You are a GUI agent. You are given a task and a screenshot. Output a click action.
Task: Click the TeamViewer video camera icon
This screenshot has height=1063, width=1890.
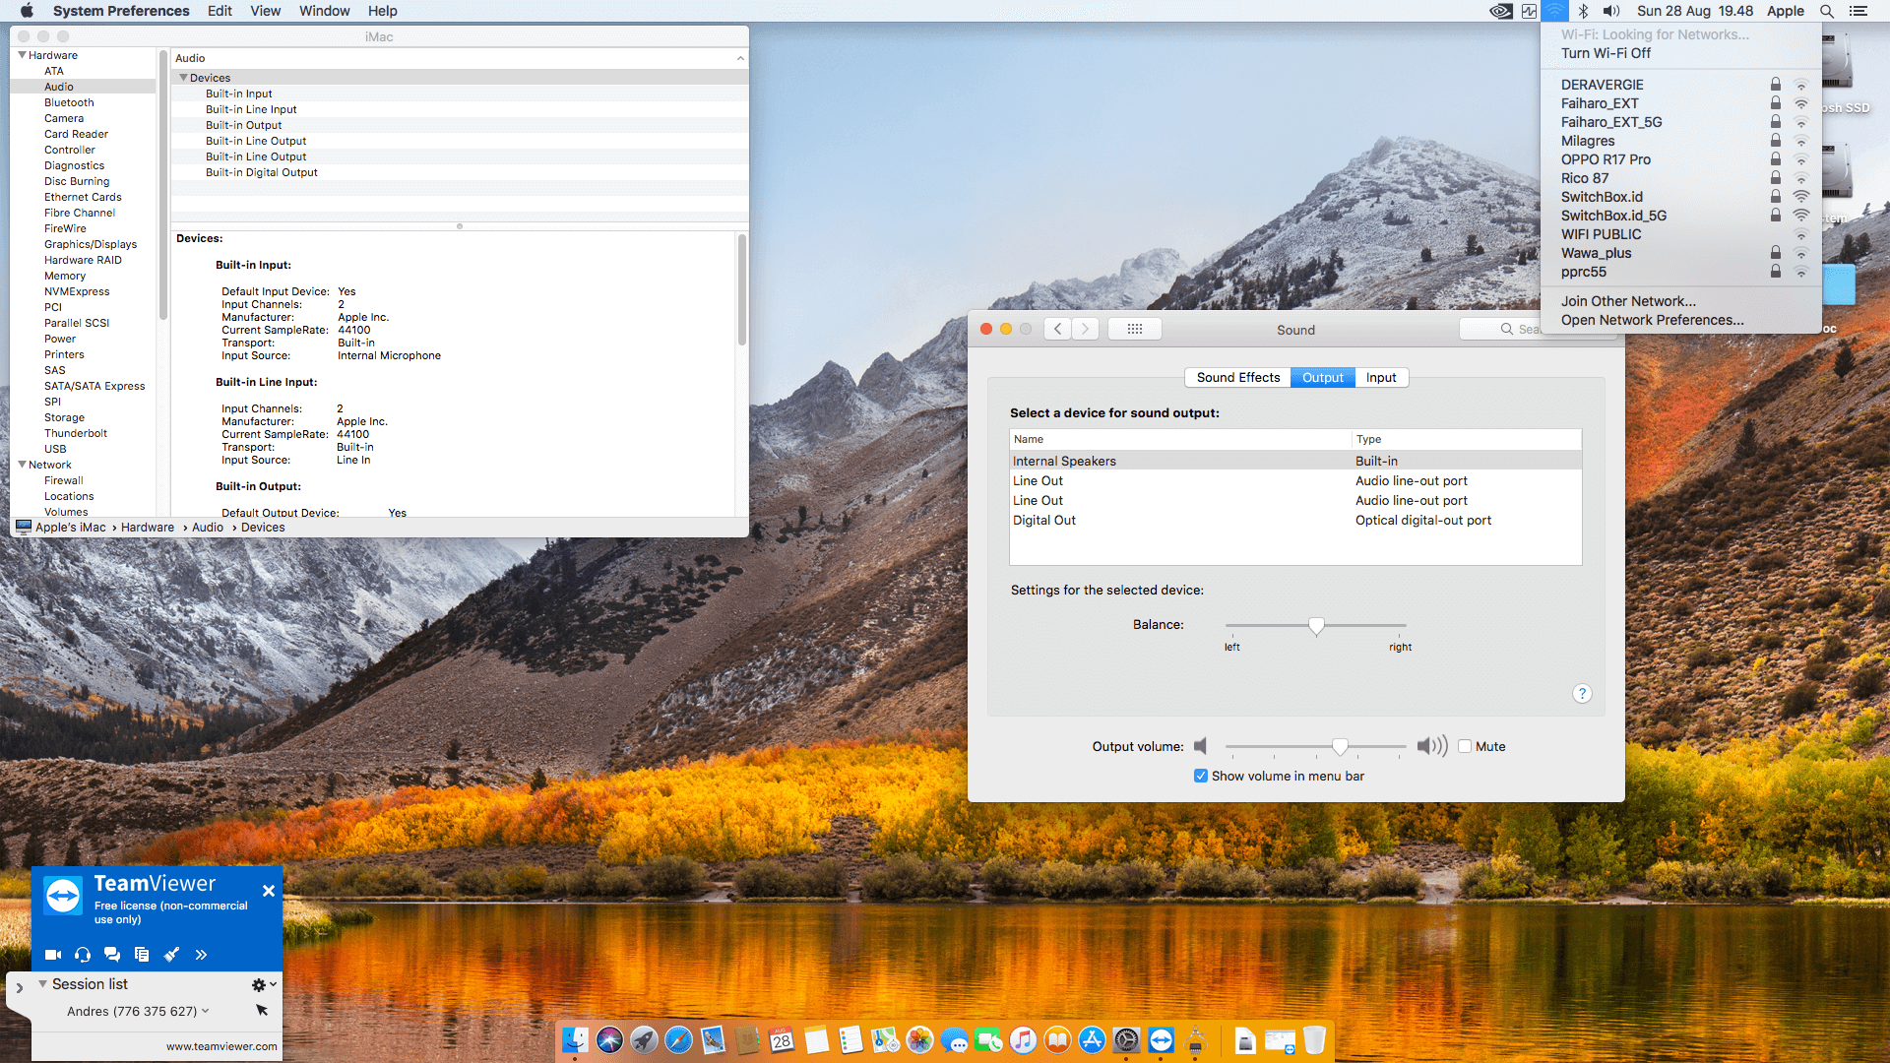tap(53, 955)
